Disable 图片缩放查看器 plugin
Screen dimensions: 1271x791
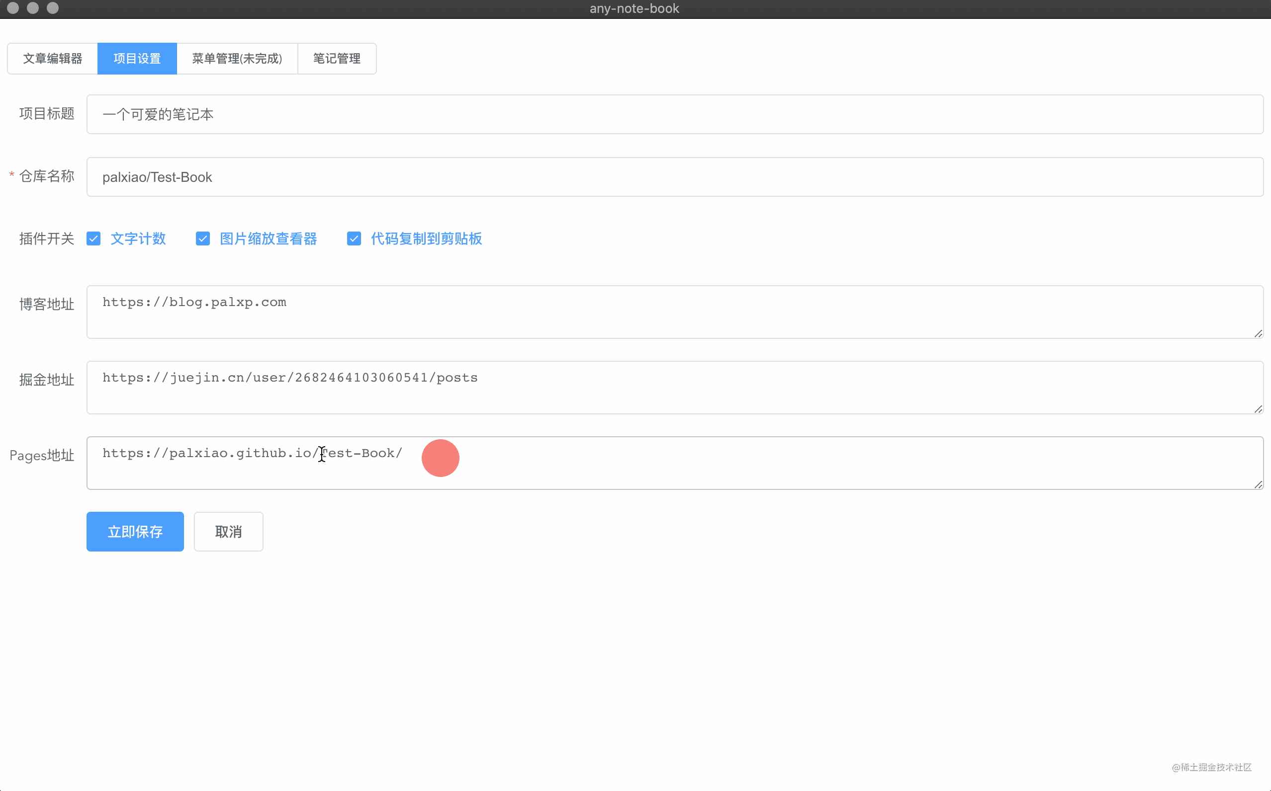202,239
